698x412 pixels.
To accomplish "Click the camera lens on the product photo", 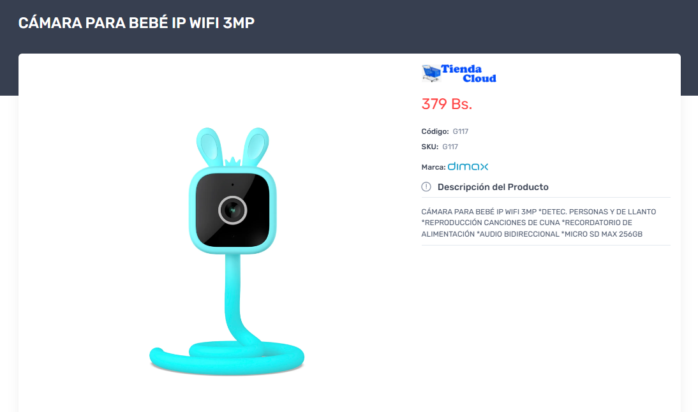I will pyautogui.click(x=232, y=210).
